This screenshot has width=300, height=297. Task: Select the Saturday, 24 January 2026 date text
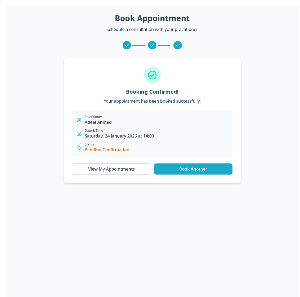point(119,136)
